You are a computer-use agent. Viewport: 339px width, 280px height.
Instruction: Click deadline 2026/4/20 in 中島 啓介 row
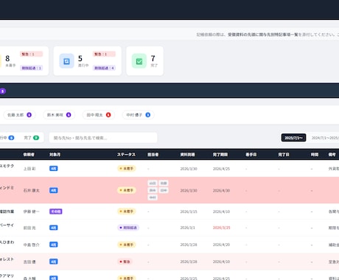(221, 245)
